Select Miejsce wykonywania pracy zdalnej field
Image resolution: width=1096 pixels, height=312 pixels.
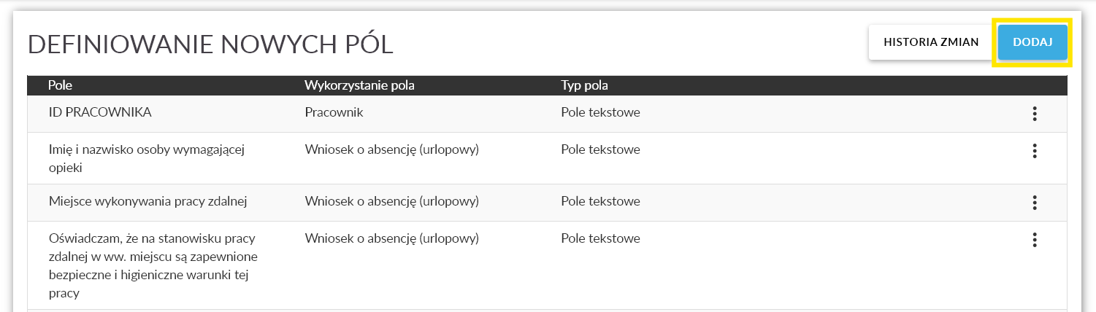148,201
